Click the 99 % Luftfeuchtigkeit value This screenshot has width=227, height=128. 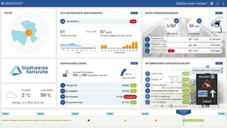coord(46,95)
